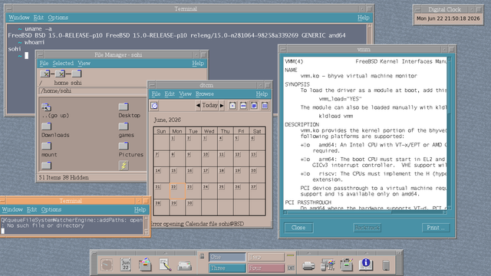Viewport: 491px width, 276px height.
Task: Open the Options menu in the top Terminal
Action: click(58, 18)
